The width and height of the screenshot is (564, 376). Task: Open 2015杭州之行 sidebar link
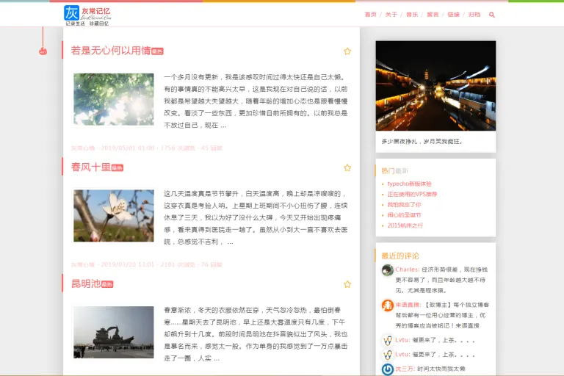tap(405, 225)
